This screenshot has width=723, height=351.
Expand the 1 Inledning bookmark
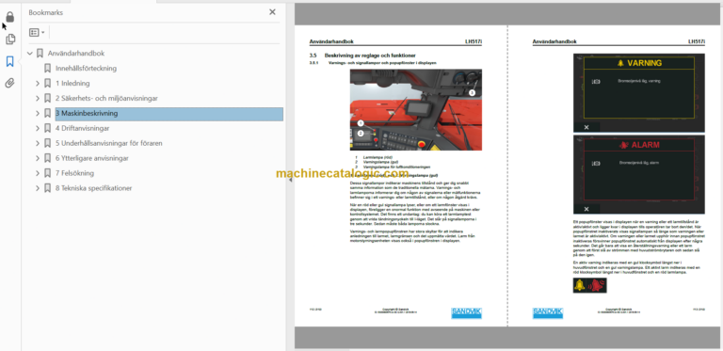pyautogui.click(x=38, y=84)
